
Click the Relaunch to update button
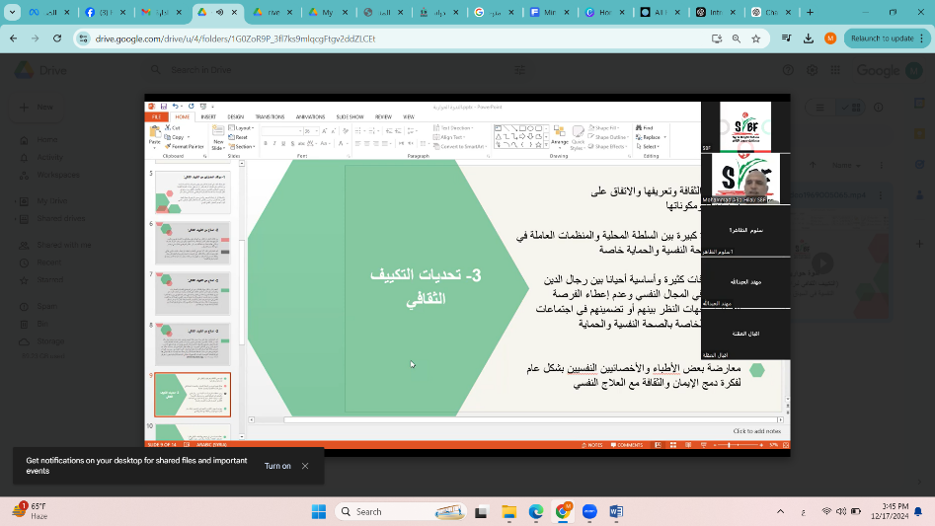coord(882,38)
